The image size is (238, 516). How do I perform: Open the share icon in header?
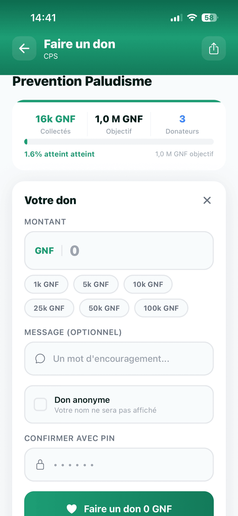tap(213, 48)
